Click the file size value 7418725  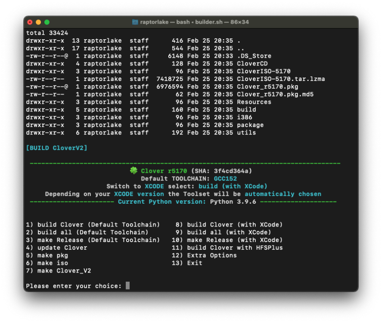tap(170, 79)
